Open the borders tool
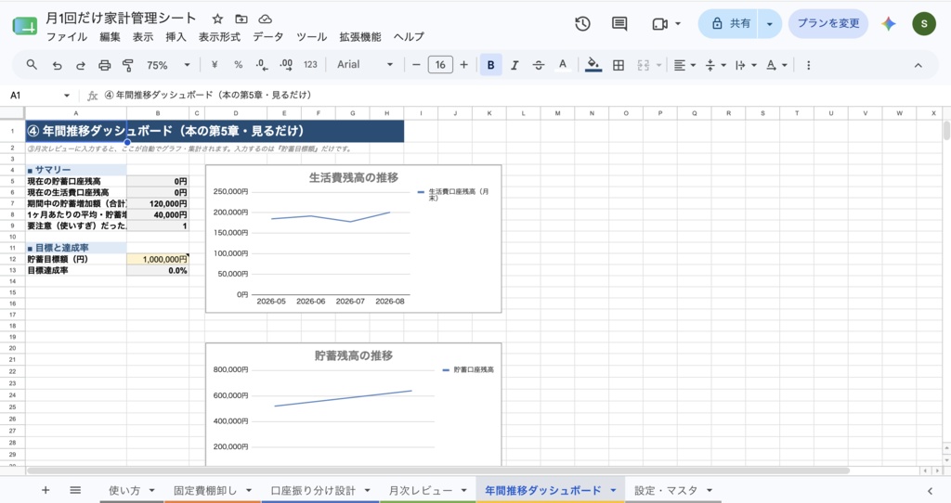951x503 pixels. tap(618, 65)
